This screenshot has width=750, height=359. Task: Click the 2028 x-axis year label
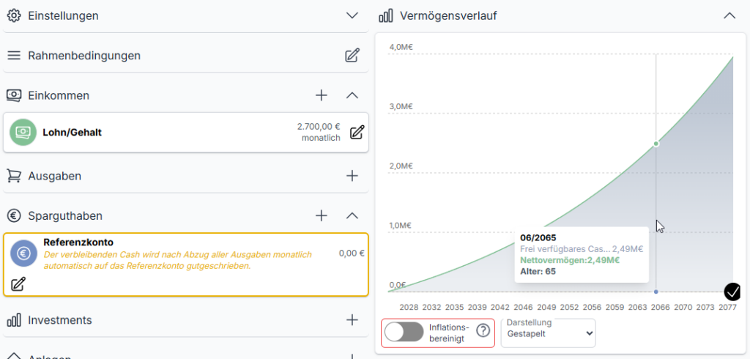409,307
